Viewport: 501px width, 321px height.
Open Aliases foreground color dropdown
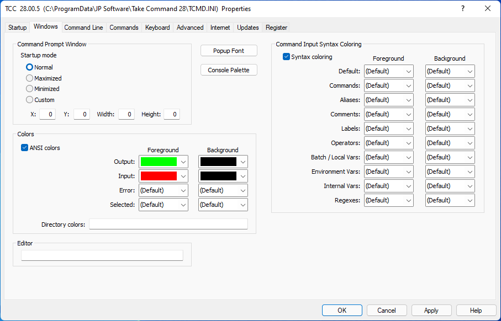coord(388,100)
